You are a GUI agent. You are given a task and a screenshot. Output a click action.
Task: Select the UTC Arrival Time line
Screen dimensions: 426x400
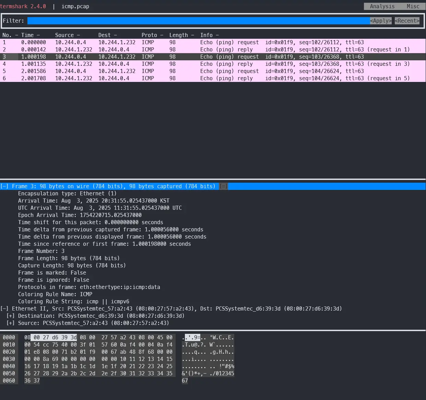100,208
